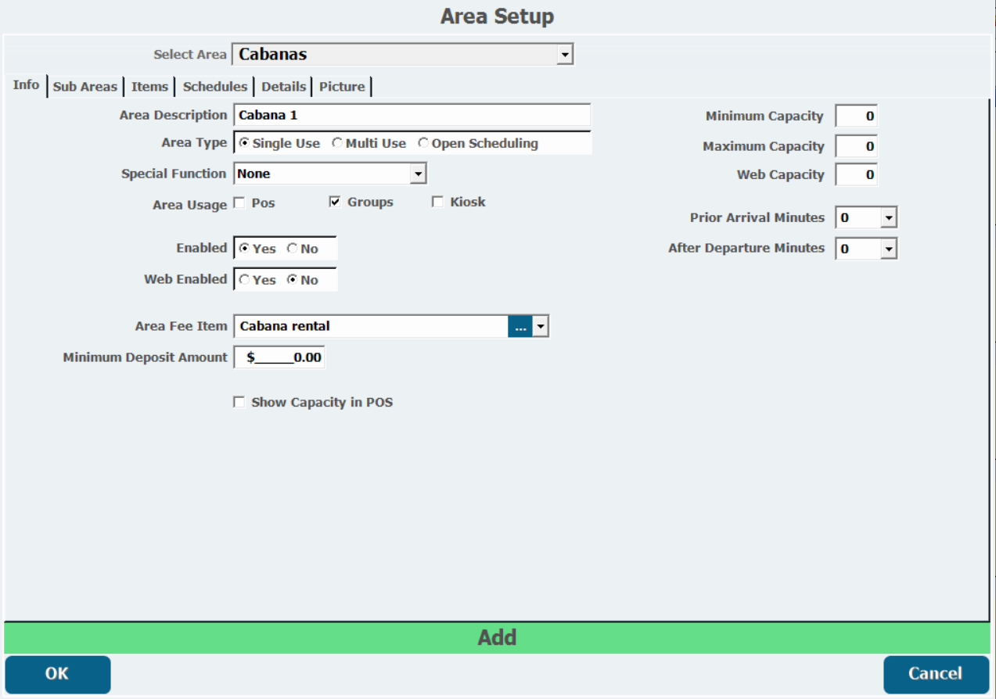Screen dimensions: 996x699
Task: Choose Open Scheduling area type
Action: [423, 144]
